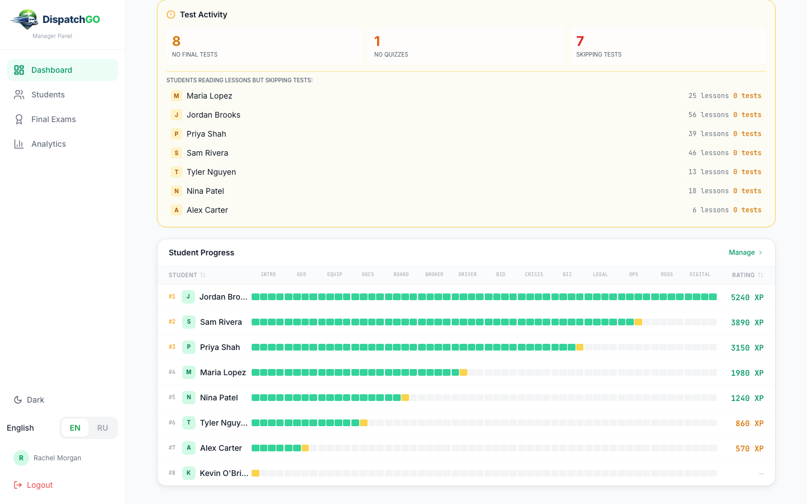Click Tyler Nguyen's avatar in skipping tests list
This screenshot has height=504, width=807.
click(x=177, y=172)
